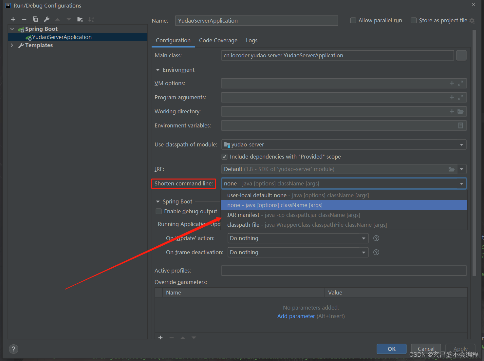Viewport: 484px width, 361px height.
Task: Browse main class with ellipsis button
Action: (461, 56)
